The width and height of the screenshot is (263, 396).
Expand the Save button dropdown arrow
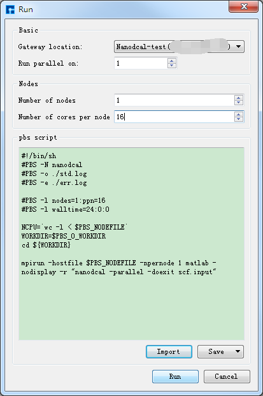pyautogui.click(x=238, y=351)
